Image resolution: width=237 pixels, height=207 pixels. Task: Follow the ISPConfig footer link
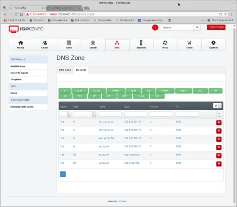122,201
